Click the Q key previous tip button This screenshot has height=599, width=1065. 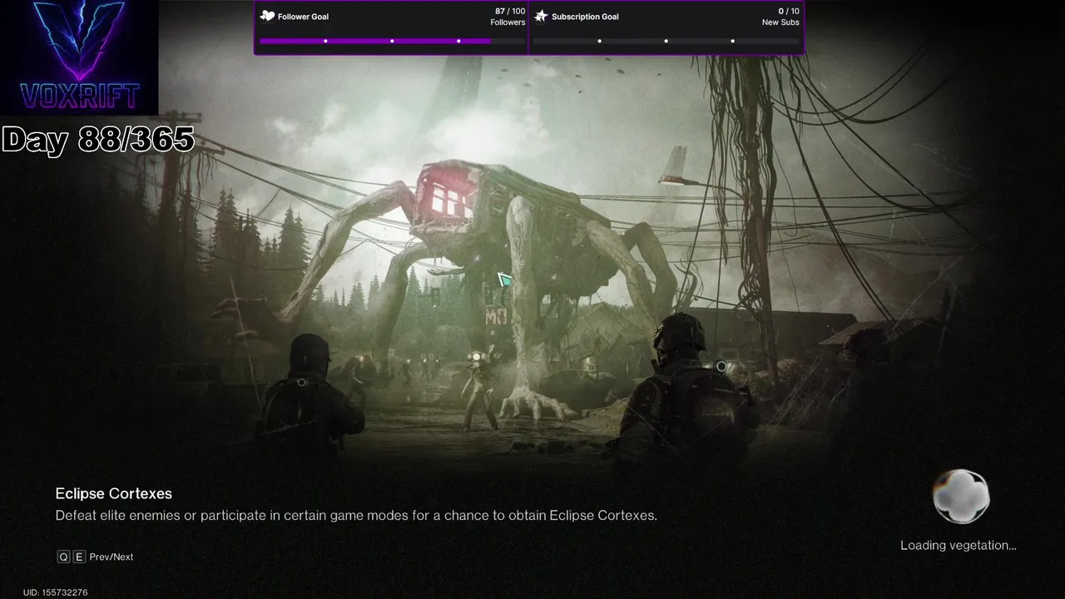[63, 557]
